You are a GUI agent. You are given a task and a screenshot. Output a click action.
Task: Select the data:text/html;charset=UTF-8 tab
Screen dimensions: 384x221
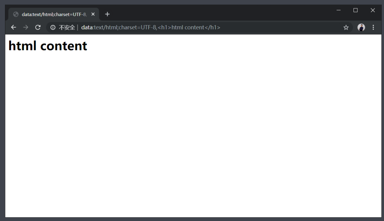coord(53,14)
